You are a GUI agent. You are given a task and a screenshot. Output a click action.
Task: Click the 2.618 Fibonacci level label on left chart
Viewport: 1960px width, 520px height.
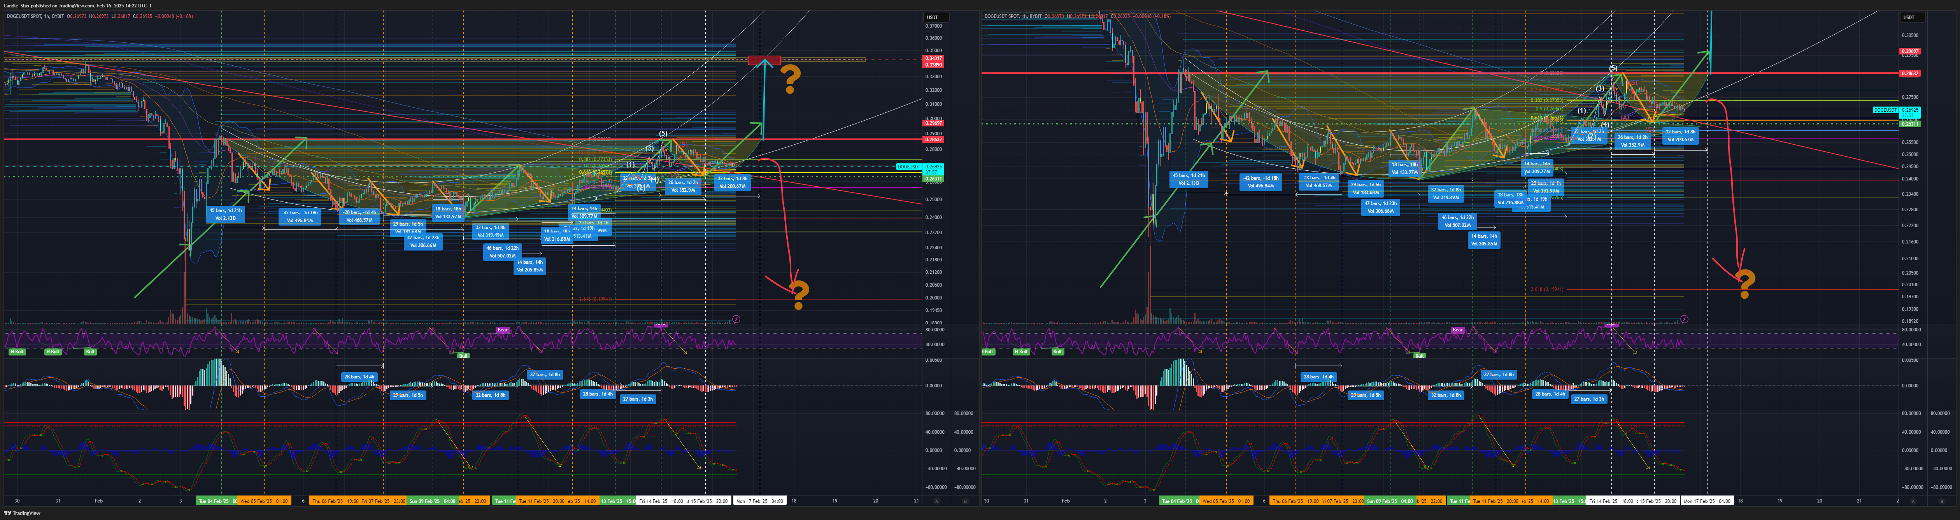pos(595,299)
